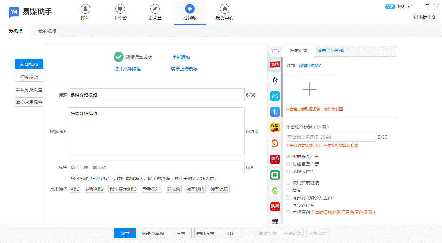Add common tag 操作演示测试
The image size is (442, 243).
point(123,189)
